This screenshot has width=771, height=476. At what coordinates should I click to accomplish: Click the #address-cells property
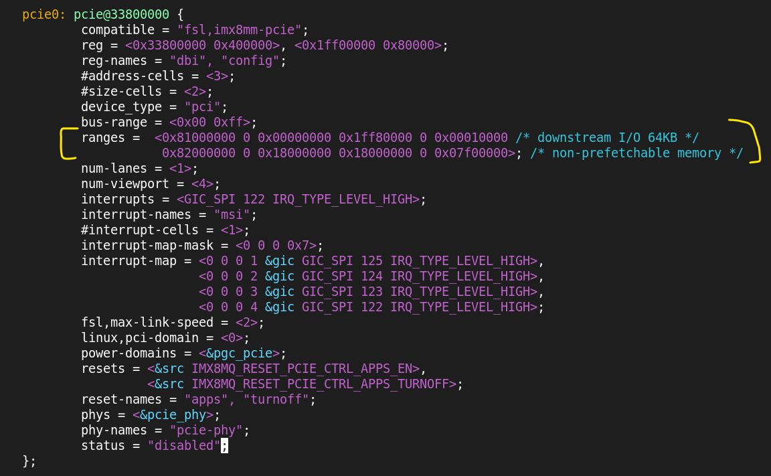point(133,76)
